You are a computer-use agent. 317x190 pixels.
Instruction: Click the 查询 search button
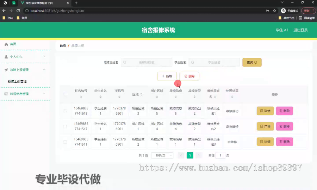click(x=252, y=62)
